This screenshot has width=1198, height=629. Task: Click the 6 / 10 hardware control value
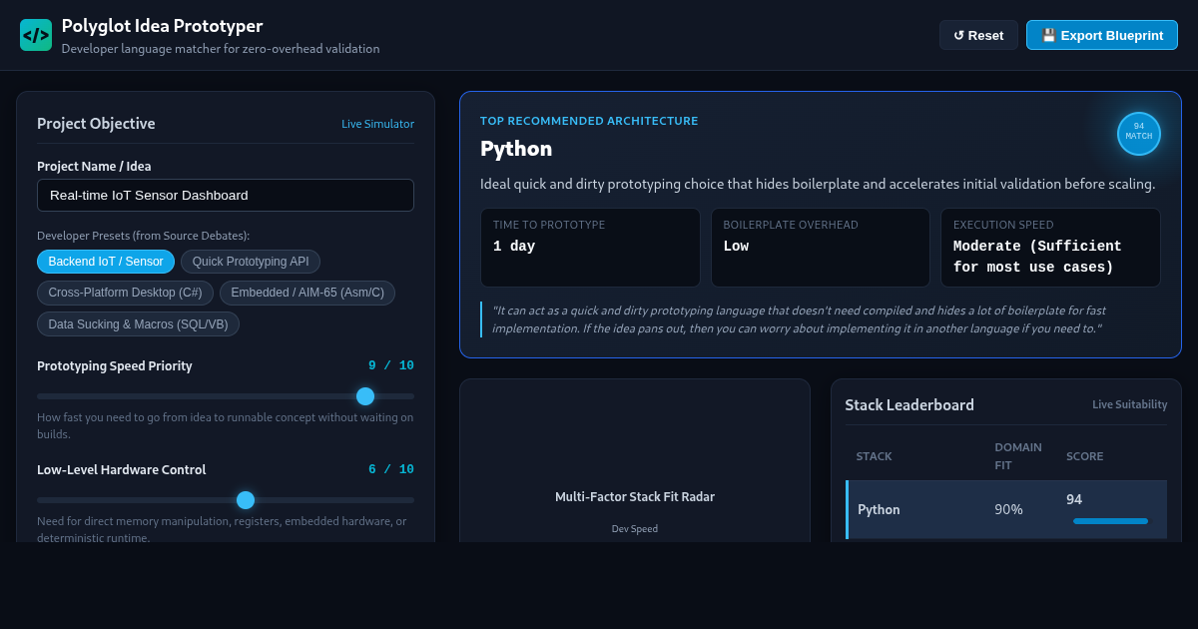(391, 469)
